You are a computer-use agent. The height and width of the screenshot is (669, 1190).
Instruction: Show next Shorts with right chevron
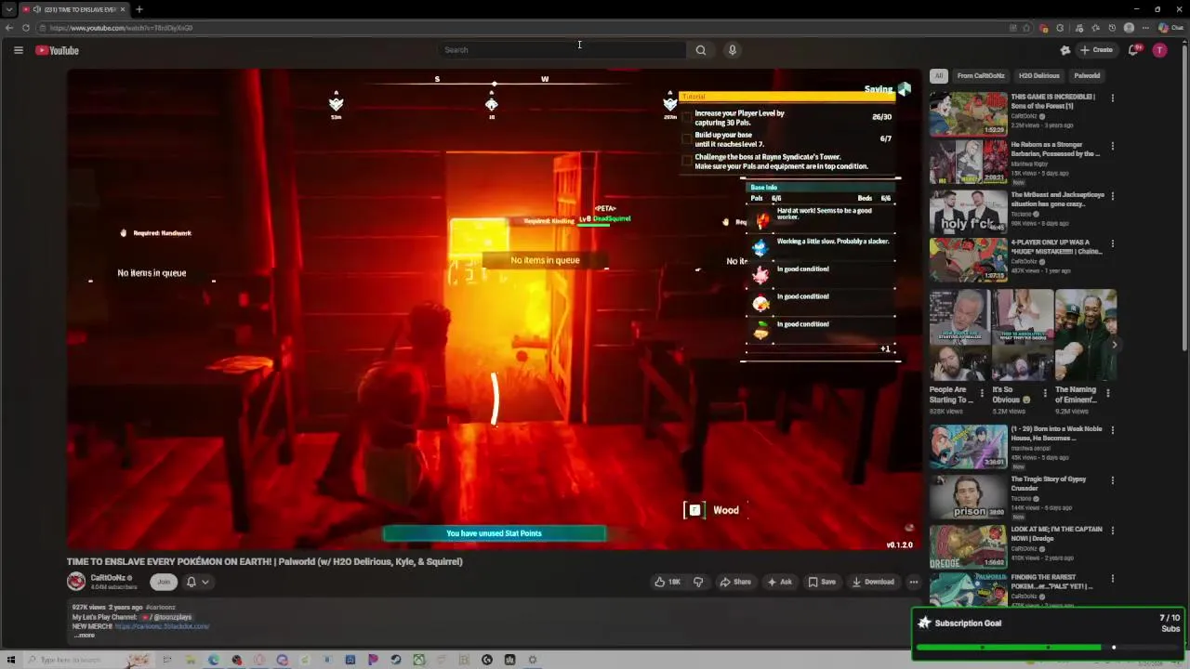(1114, 345)
